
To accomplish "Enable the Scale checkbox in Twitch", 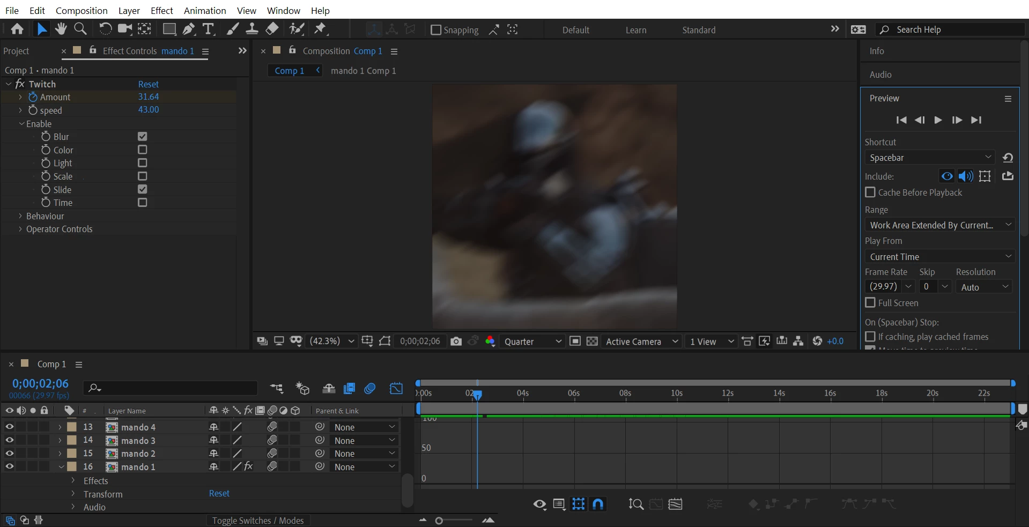I will click(x=142, y=176).
